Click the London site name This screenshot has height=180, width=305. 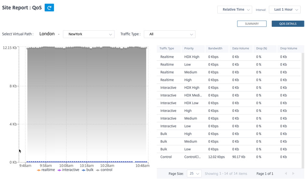tap(47, 34)
